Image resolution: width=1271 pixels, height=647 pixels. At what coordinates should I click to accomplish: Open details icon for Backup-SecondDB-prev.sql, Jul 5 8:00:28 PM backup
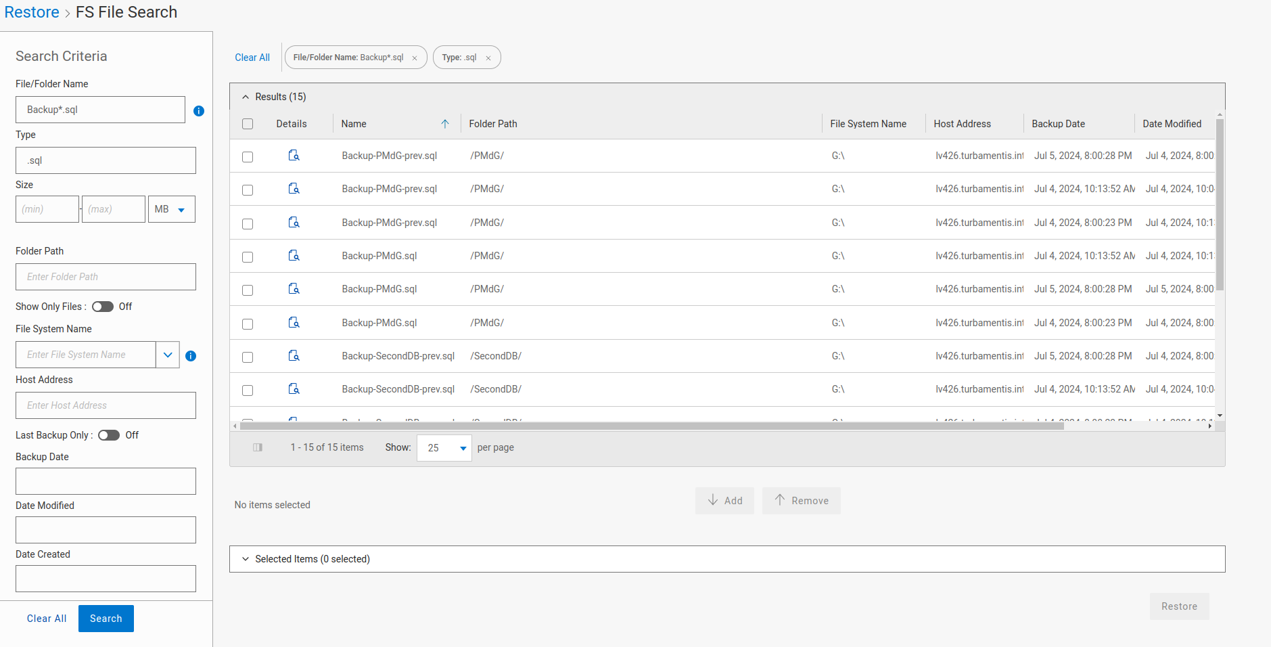pos(294,356)
